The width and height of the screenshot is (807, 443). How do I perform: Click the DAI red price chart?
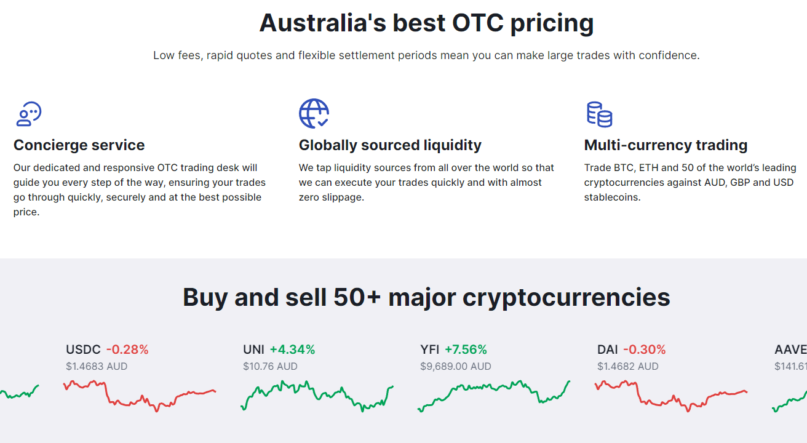pos(671,396)
